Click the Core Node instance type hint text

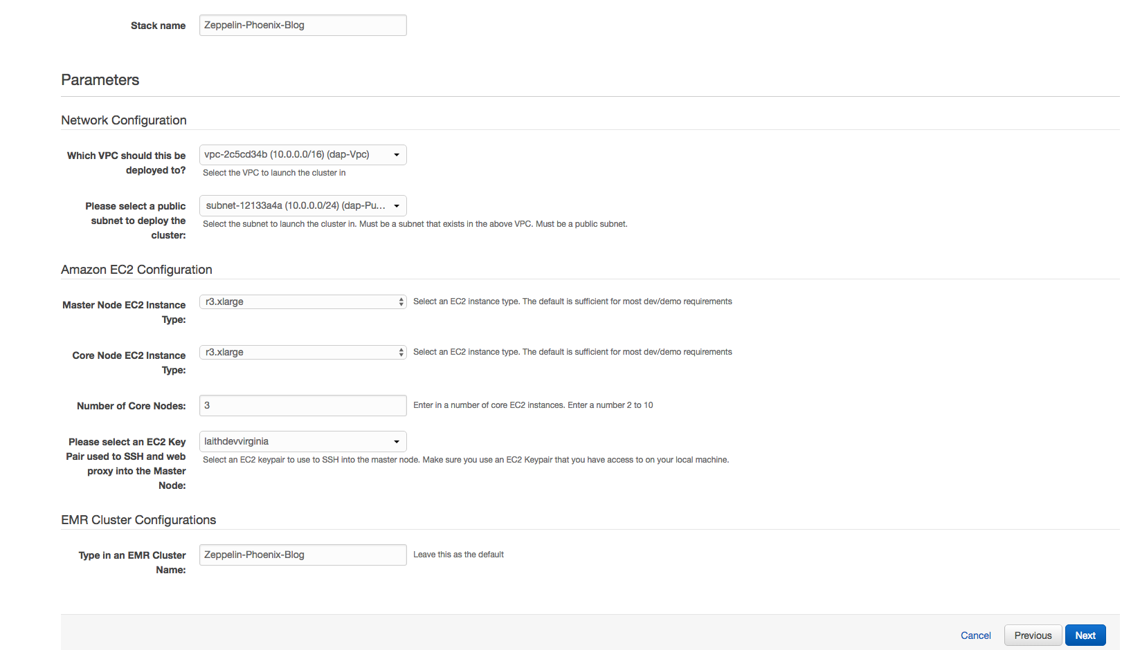[572, 352]
